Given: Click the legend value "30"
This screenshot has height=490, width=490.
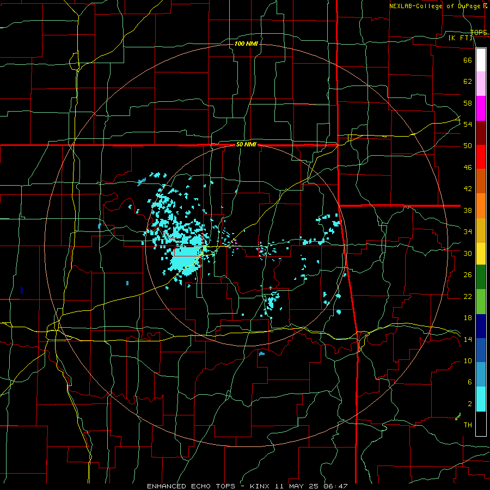Looking at the screenshot, I should point(468,253).
